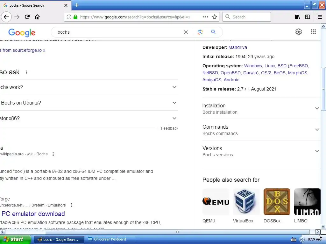
Task: Open the MorphOS link
Action: (298, 73)
